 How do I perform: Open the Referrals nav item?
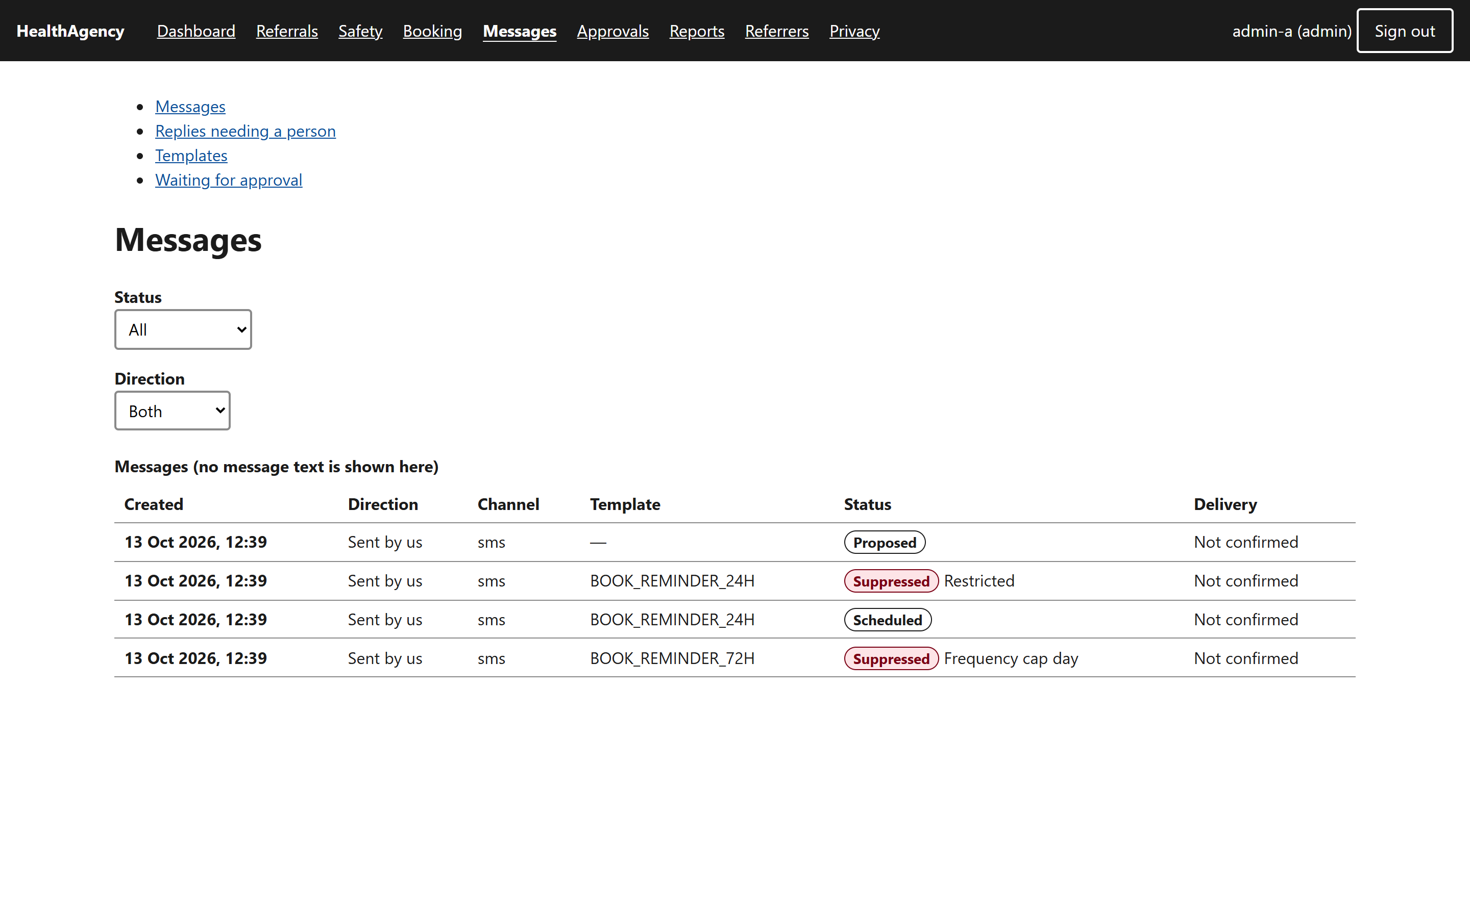tap(287, 31)
